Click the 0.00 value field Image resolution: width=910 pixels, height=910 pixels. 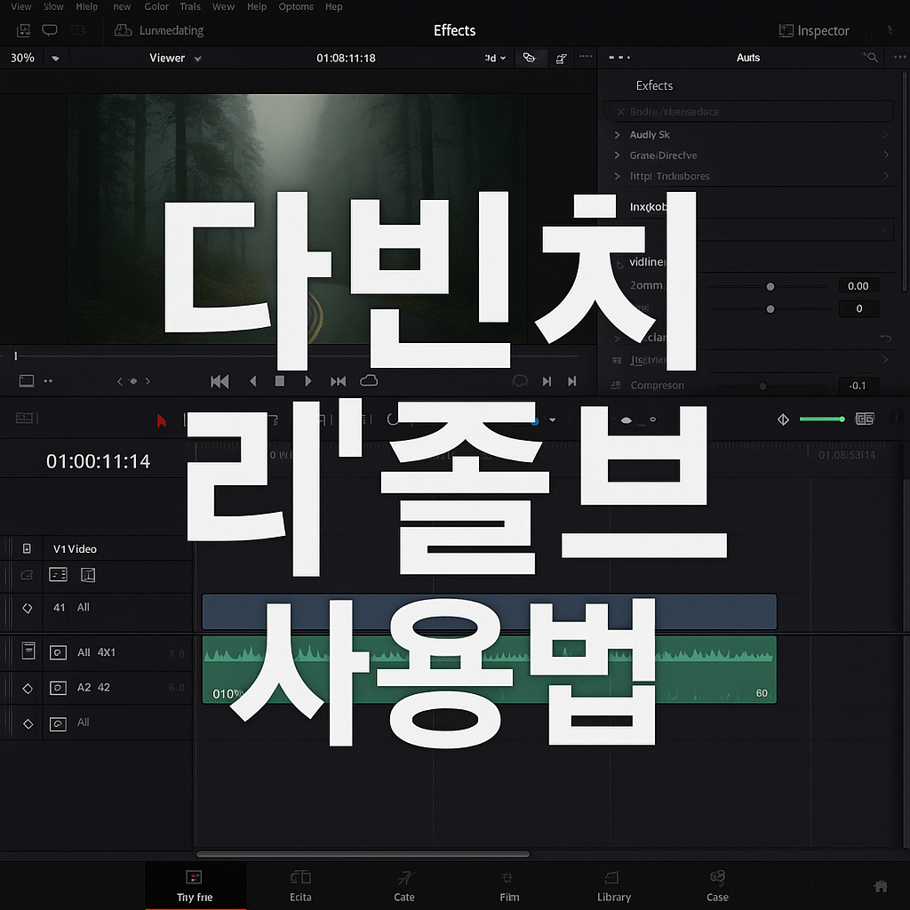858,285
